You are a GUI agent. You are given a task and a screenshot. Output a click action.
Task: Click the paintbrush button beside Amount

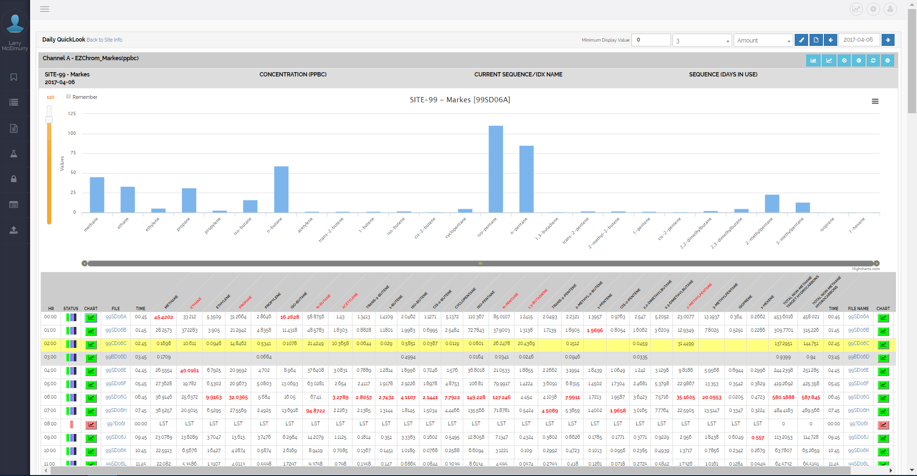tap(801, 40)
